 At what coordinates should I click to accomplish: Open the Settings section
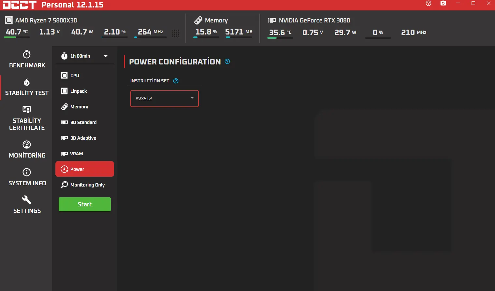click(x=27, y=205)
